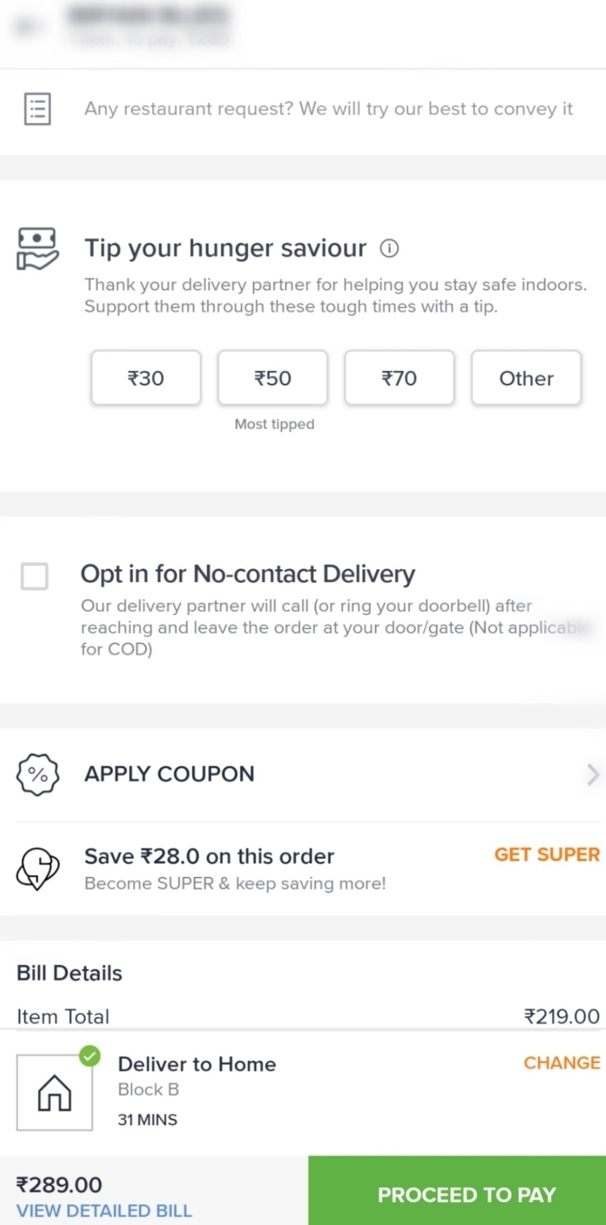The image size is (606, 1225).
Task: Expand Apply Coupon chevron arrow
Action: (x=592, y=775)
